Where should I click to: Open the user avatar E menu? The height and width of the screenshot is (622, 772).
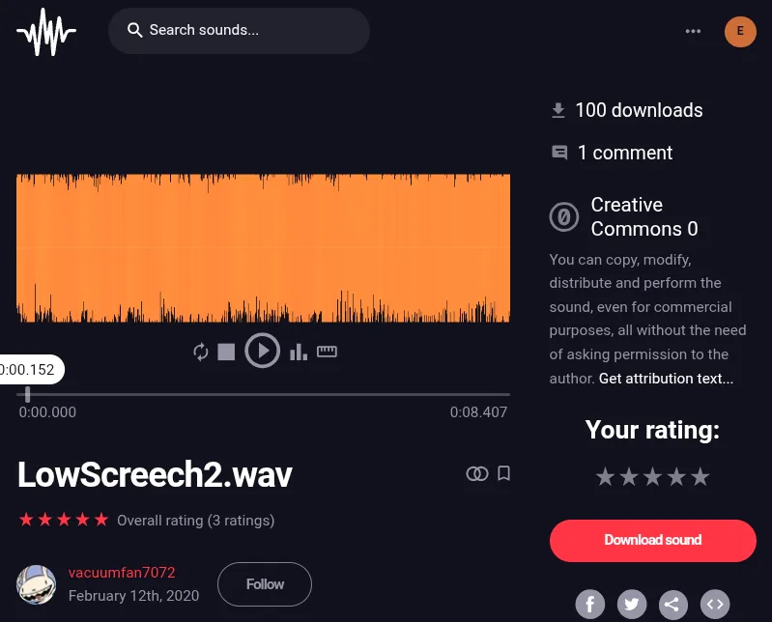740,32
